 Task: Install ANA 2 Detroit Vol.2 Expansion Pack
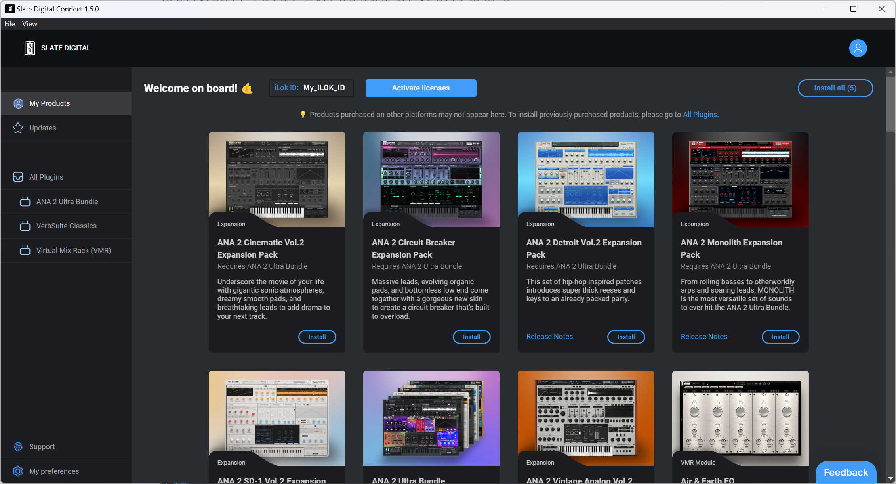click(626, 337)
